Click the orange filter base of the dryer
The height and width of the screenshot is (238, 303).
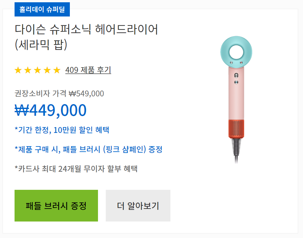point(236,129)
